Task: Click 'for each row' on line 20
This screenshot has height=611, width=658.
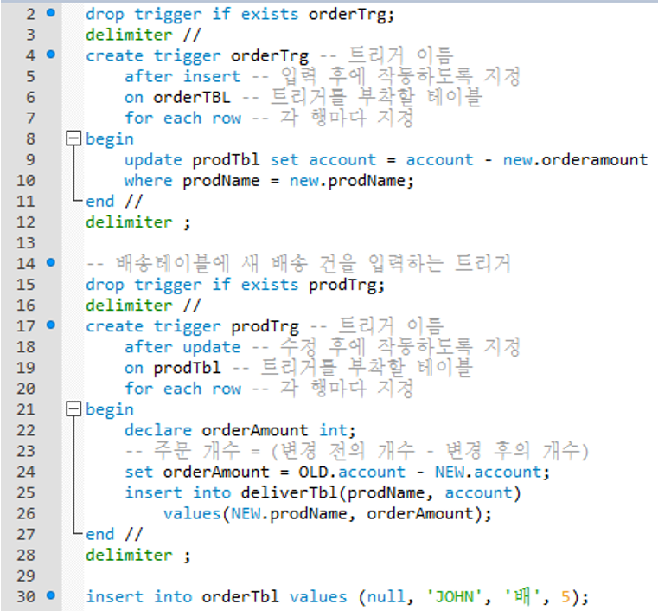Action: pos(182,389)
